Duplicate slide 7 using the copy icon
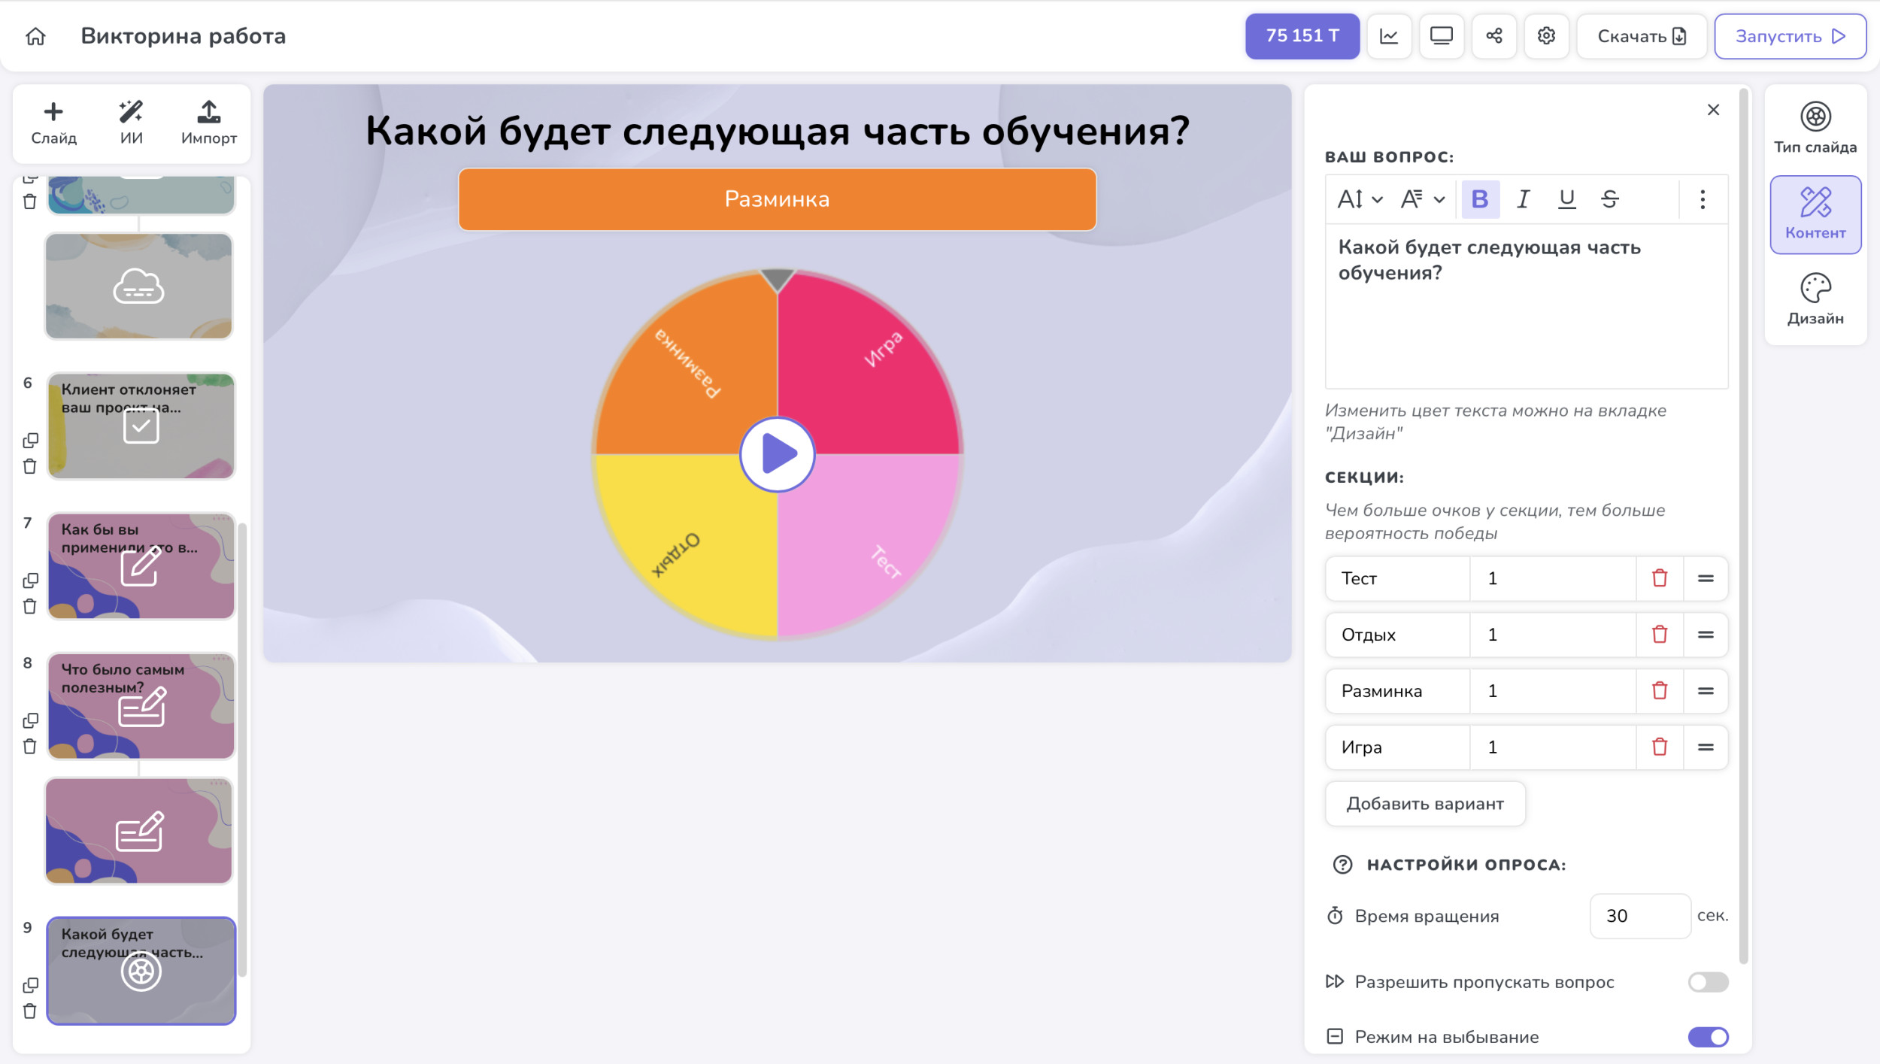1880x1064 pixels. point(30,581)
